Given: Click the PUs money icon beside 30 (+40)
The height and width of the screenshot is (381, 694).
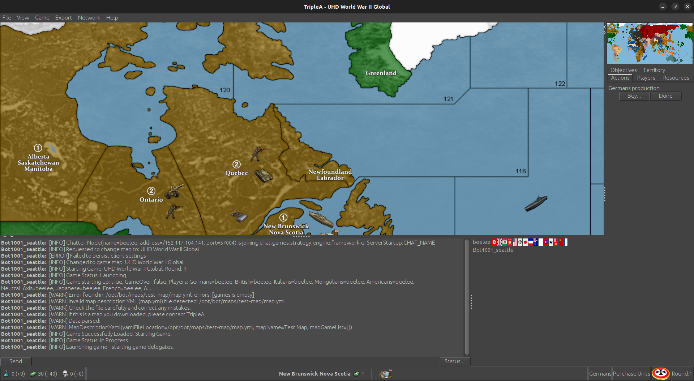Looking at the screenshot, I should pos(33,374).
